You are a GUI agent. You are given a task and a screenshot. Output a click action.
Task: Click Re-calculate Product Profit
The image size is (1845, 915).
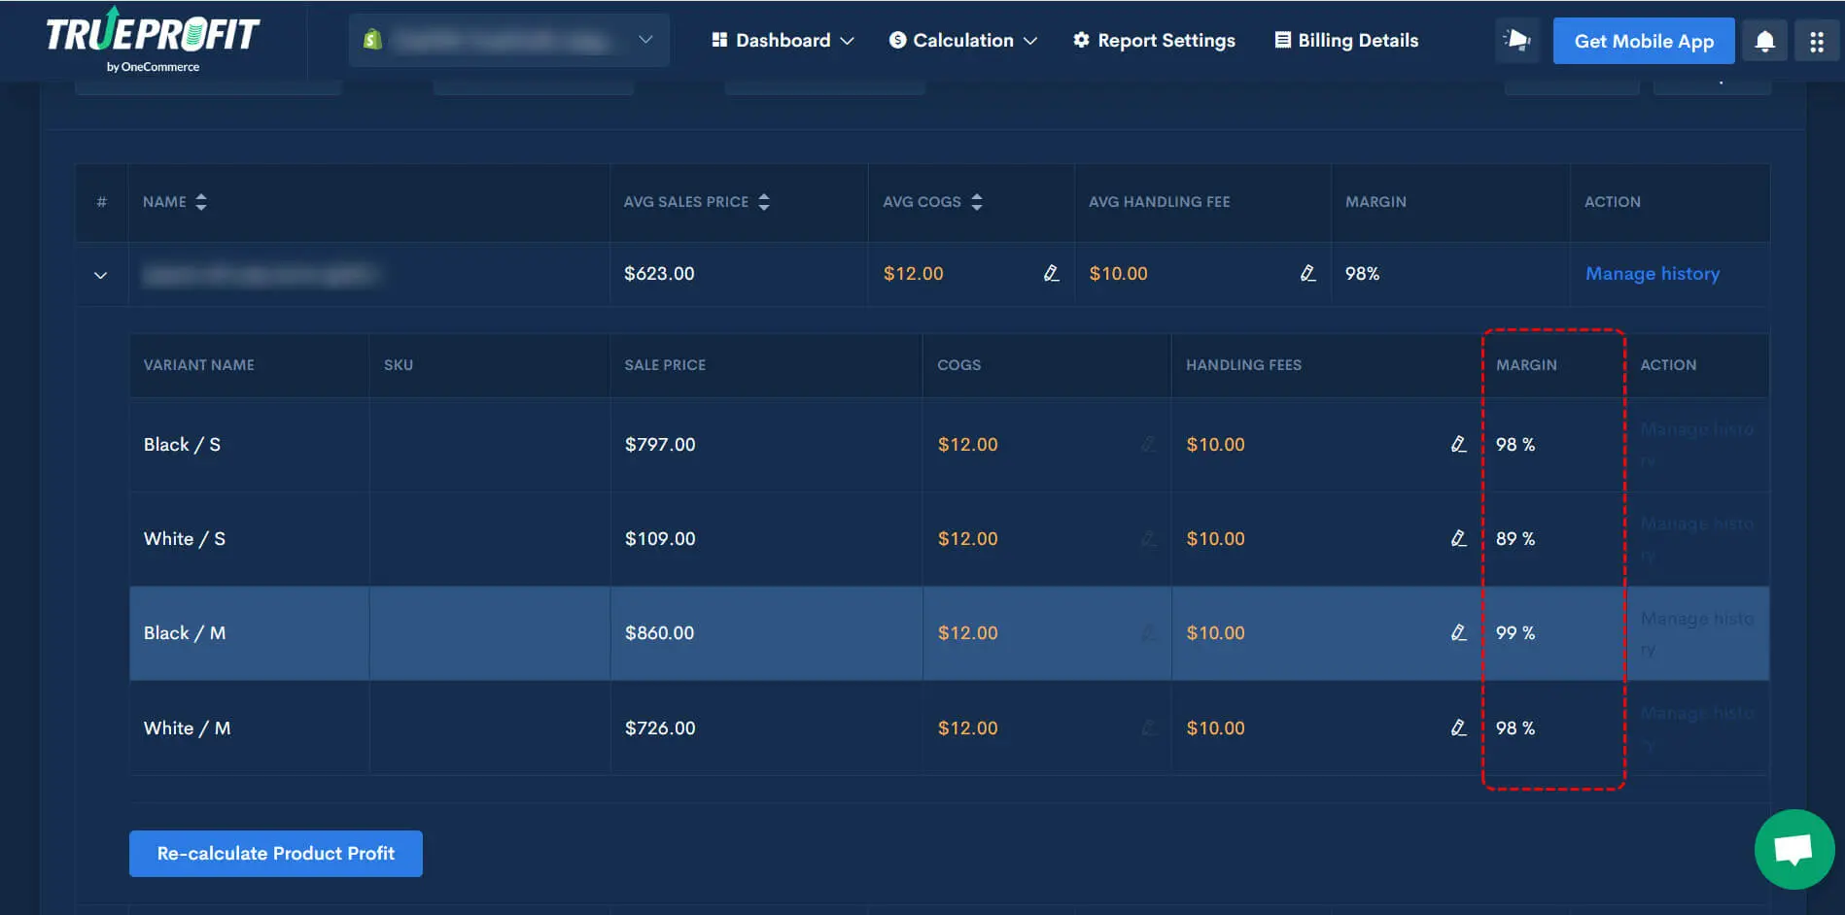tap(275, 853)
